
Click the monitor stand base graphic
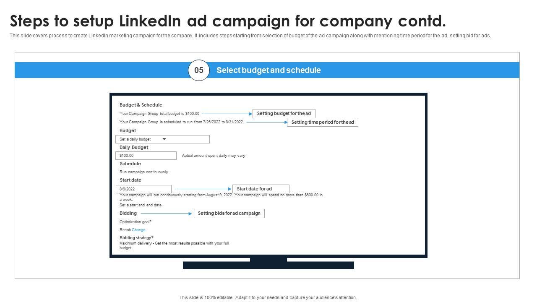click(x=268, y=265)
